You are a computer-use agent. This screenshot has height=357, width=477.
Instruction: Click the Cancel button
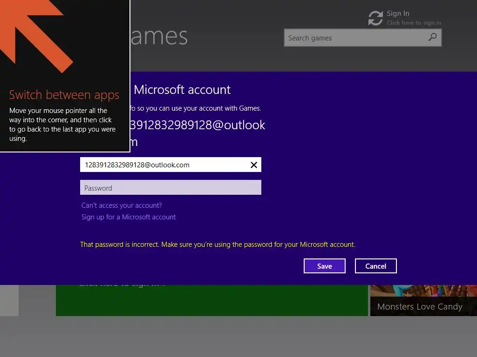click(x=376, y=266)
